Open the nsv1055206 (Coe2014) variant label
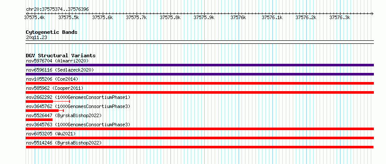Screen dimensions: 386x164 (x=52, y=79)
